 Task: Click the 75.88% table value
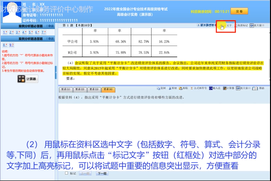tap(121, 52)
